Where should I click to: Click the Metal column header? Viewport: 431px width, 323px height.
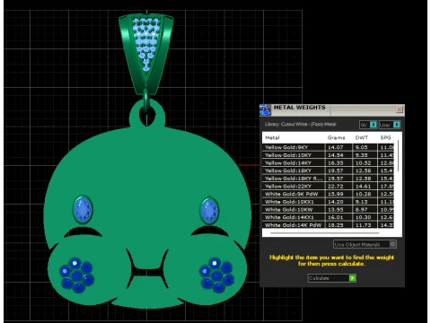click(272, 137)
